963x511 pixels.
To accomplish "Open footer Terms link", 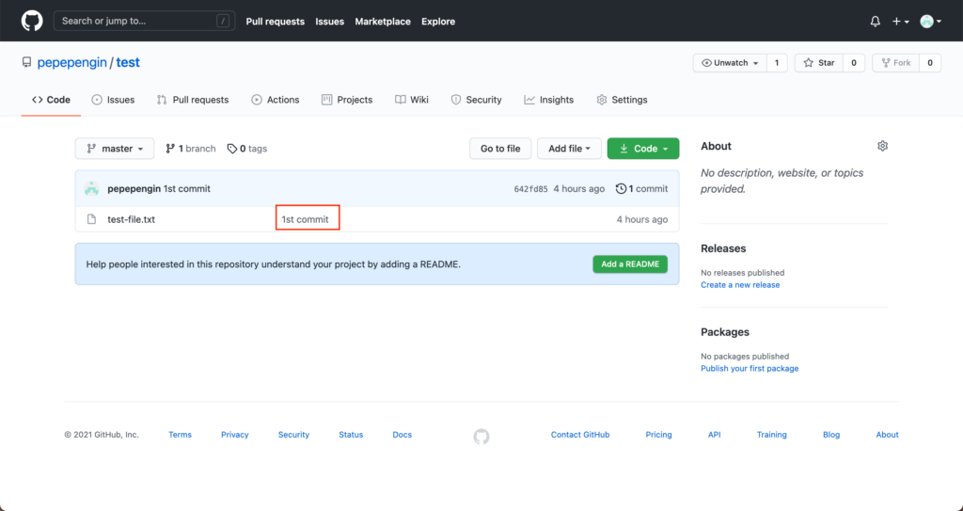I will click(x=180, y=435).
